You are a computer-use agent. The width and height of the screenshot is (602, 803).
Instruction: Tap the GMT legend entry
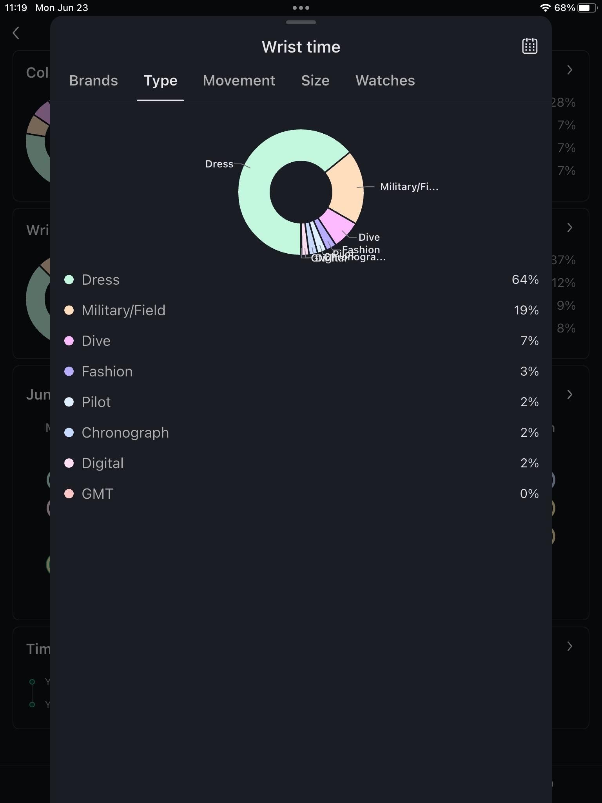97,494
